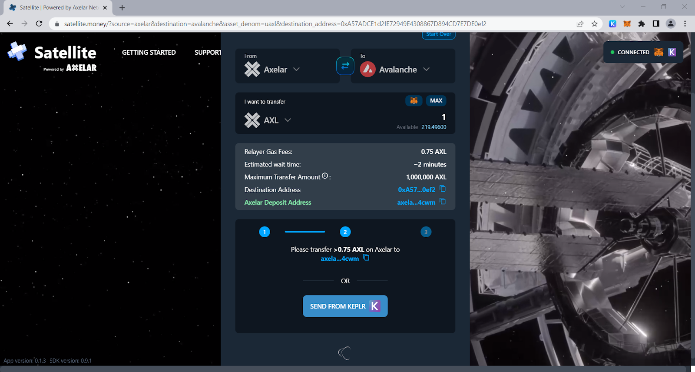The height and width of the screenshot is (372, 695).
Task: Open SUPPORT menu
Action: [208, 52]
